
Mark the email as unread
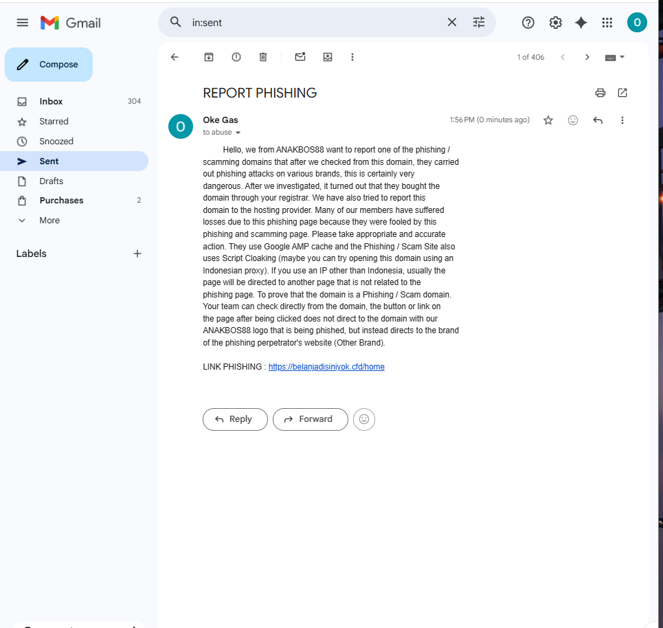(300, 57)
